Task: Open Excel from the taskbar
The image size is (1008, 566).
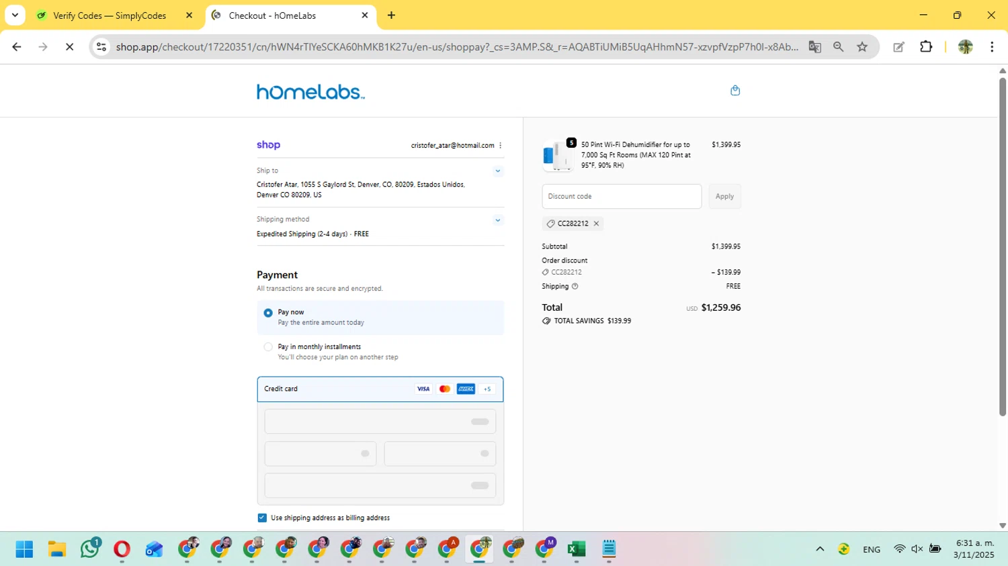Action: pos(577,549)
